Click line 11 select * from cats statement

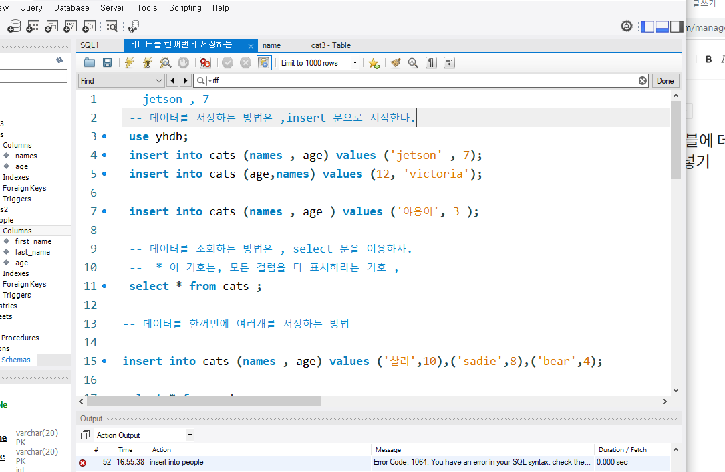coord(195,286)
